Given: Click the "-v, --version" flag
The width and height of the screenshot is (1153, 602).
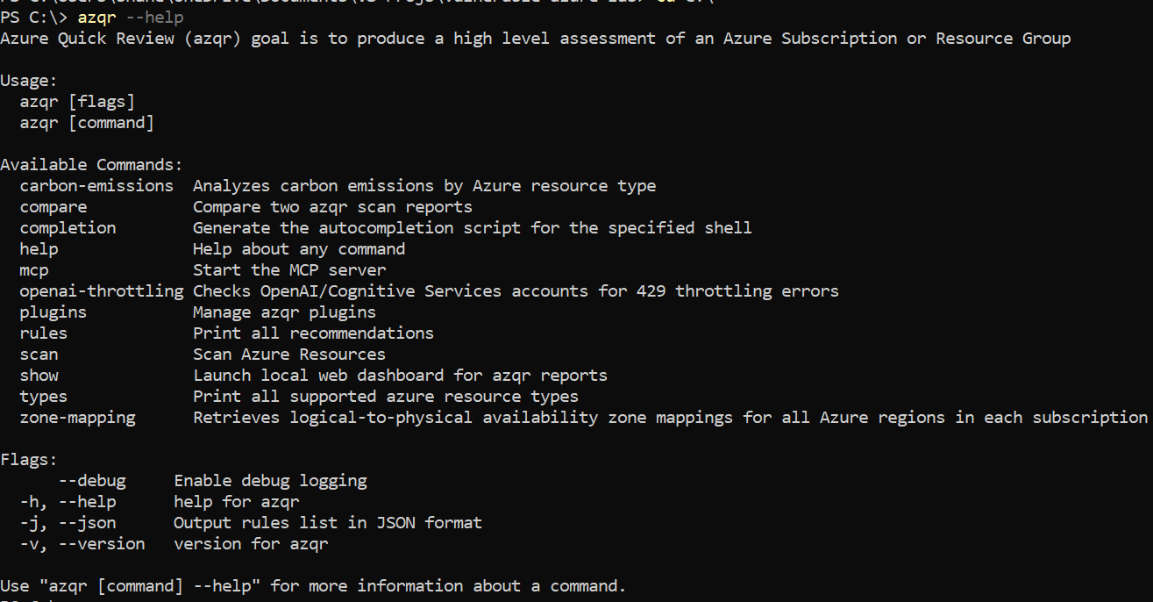Looking at the screenshot, I should coord(82,544).
